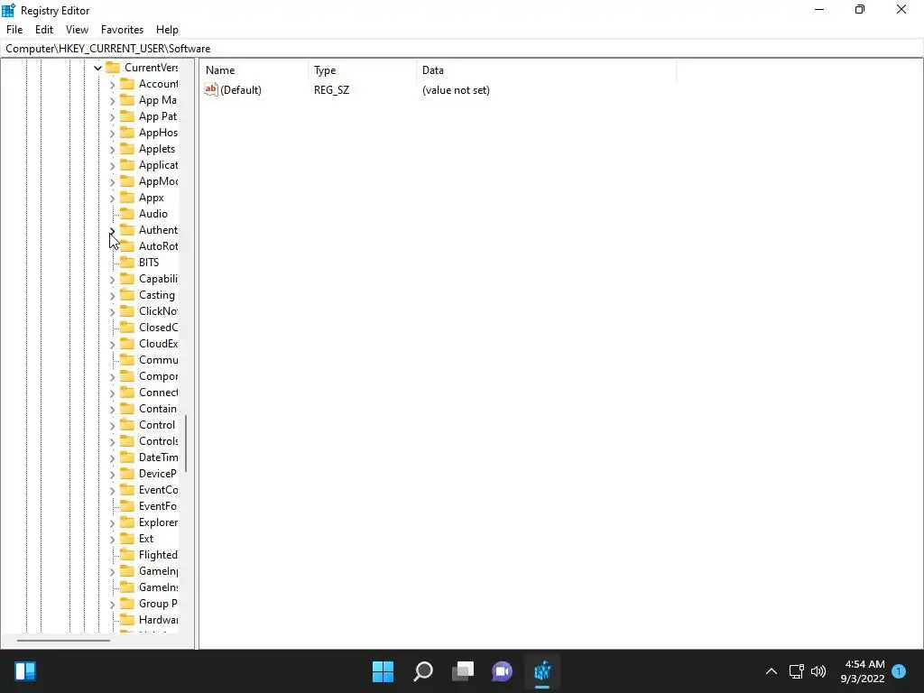Show hidden system tray icons
This screenshot has width=924, height=693.
[771, 671]
